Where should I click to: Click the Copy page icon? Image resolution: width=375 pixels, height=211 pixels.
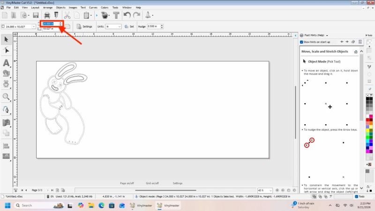pyautogui.click(x=77, y=15)
